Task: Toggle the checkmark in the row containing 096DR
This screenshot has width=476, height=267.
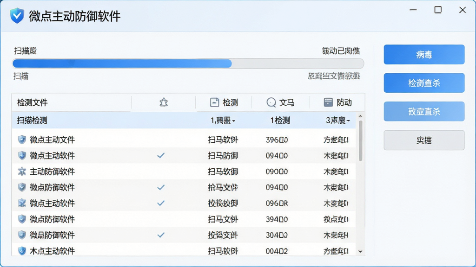Action: 161,203
